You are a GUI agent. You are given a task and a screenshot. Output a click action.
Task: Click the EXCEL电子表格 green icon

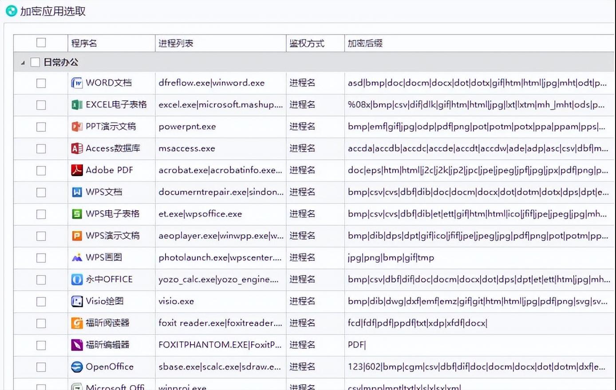(77, 105)
